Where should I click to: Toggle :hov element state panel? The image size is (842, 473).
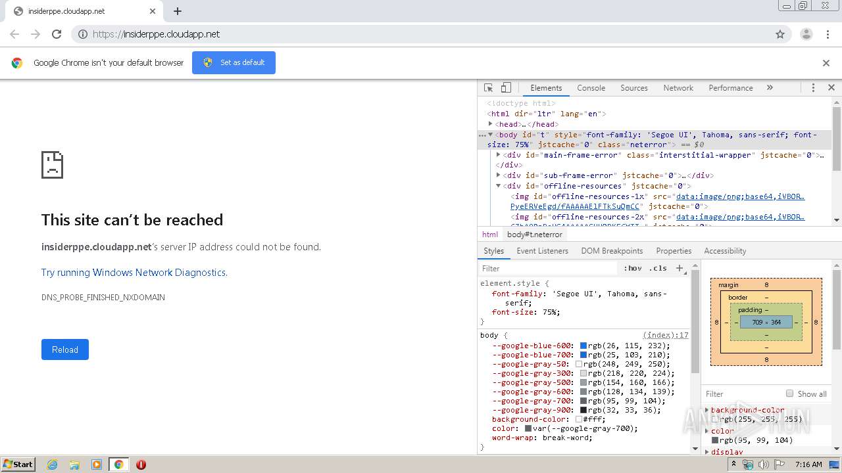[633, 268]
